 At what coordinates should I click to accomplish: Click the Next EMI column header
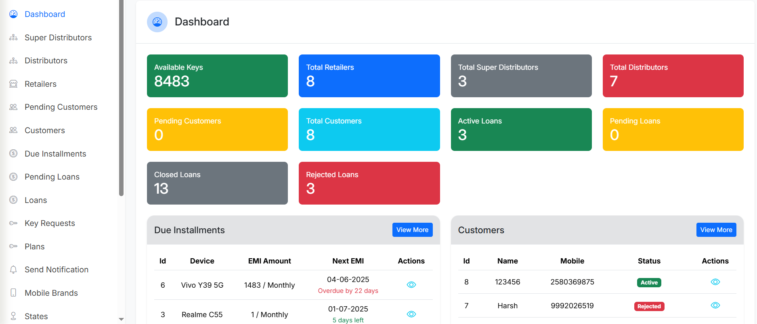click(348, 261)
